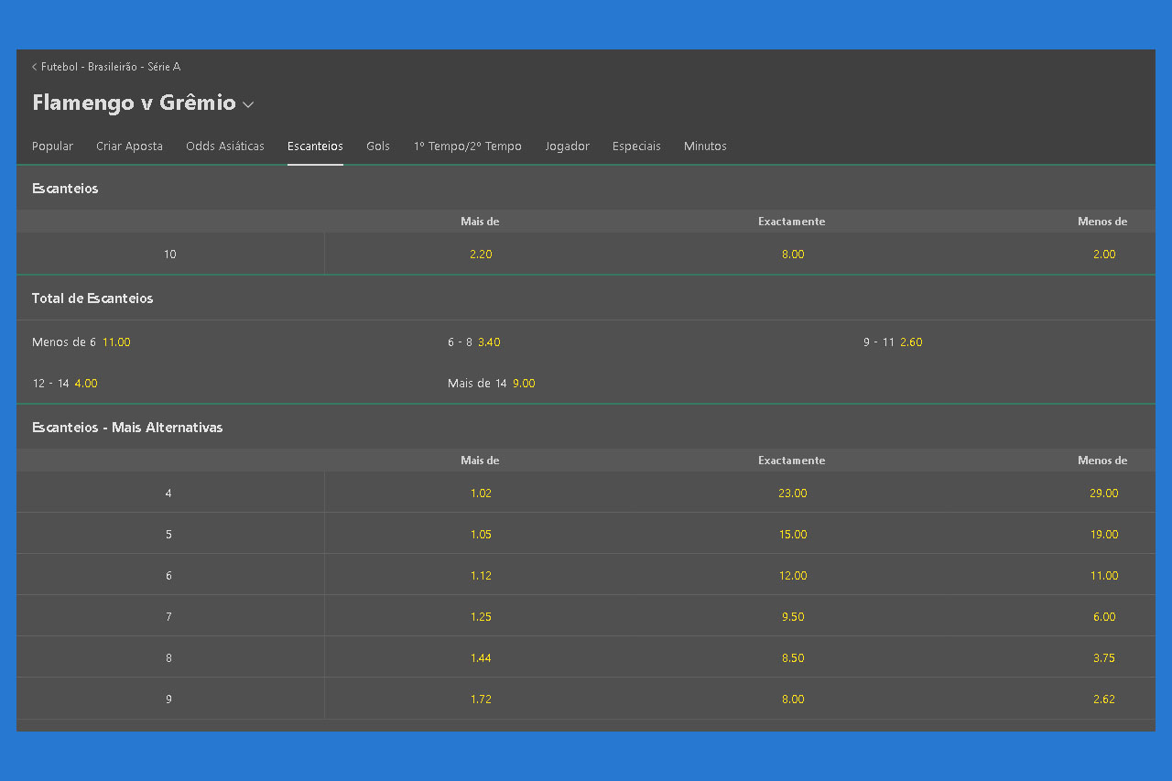Select Mais de 9 odds 1.72
The height and width of the screenshot is (781, 1172).
pyautogui.click(x=481, y=700)
